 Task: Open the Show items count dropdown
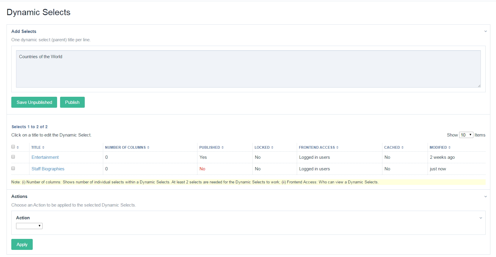click(x=466, y=135)
